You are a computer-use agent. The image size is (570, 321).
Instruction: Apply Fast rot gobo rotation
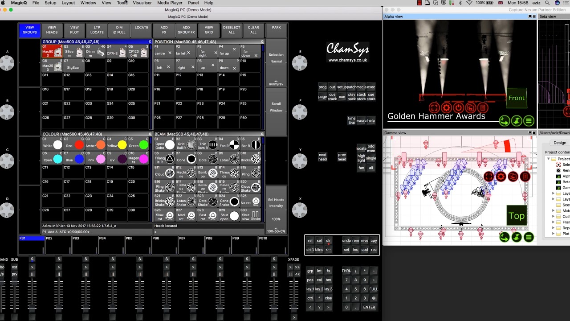pos(208,216)
